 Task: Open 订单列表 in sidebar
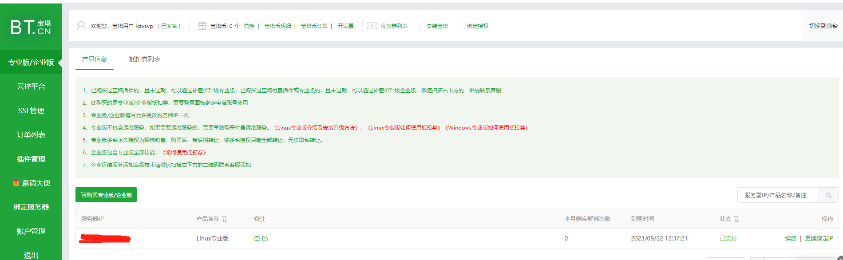click(31, 134)
